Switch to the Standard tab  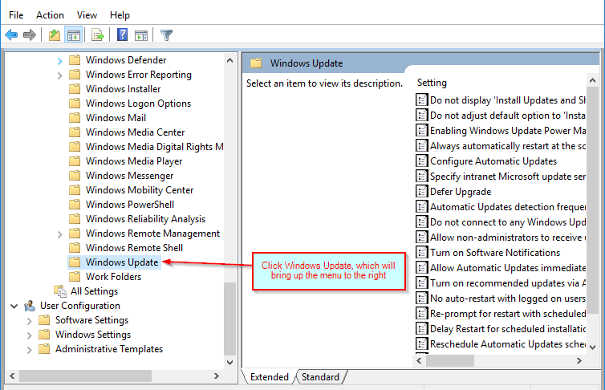(x=320, y=377)
